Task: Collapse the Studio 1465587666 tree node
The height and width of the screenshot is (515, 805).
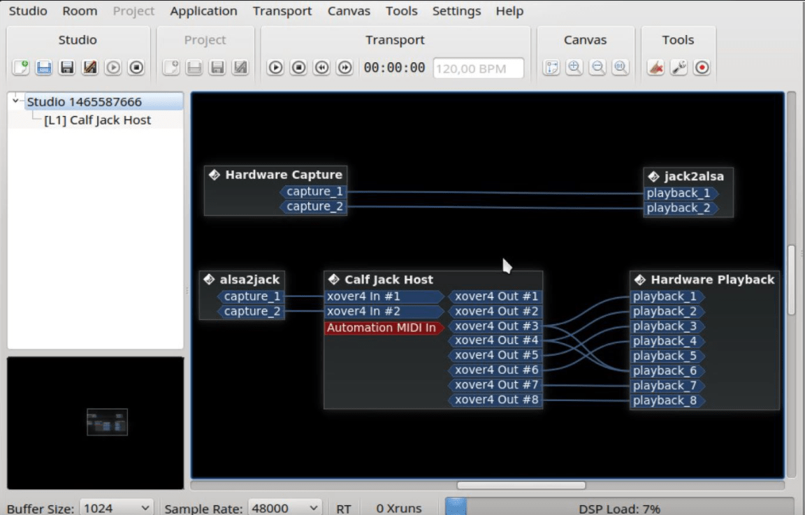Action: click(x=16, y=101)
